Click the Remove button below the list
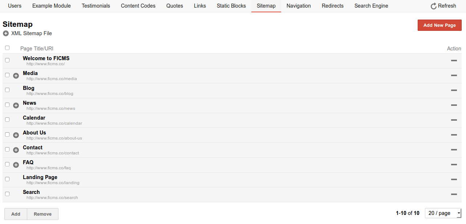 [42, 214]
